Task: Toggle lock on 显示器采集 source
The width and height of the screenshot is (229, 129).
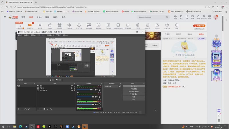Action: [74, 90]
